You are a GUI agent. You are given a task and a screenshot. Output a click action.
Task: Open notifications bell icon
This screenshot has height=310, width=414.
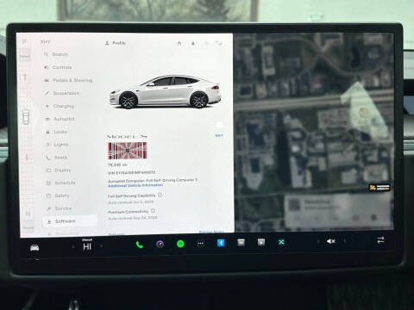(193, 43)
